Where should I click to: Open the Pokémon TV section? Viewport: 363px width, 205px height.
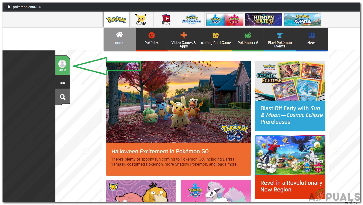(248, 39)
